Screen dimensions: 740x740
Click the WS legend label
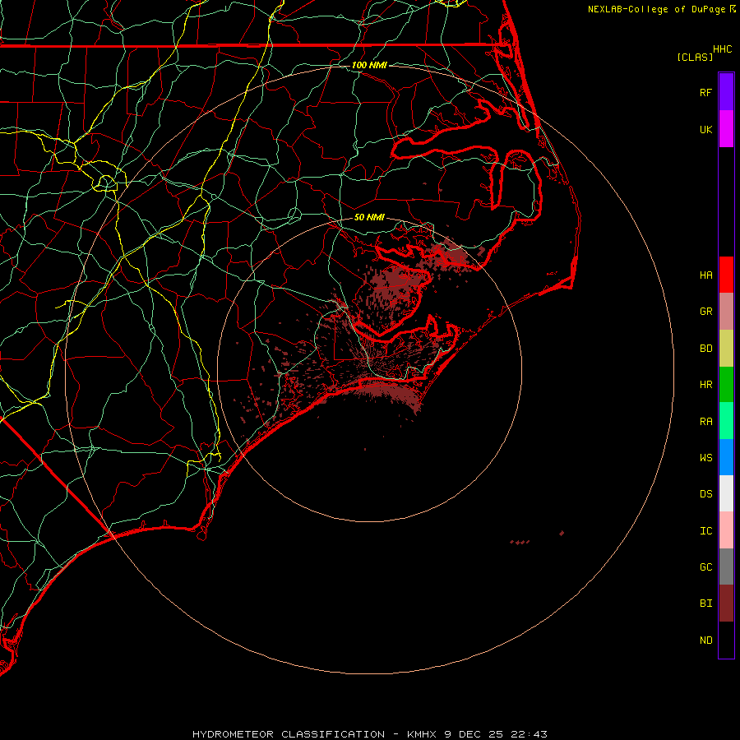[705, 457]
